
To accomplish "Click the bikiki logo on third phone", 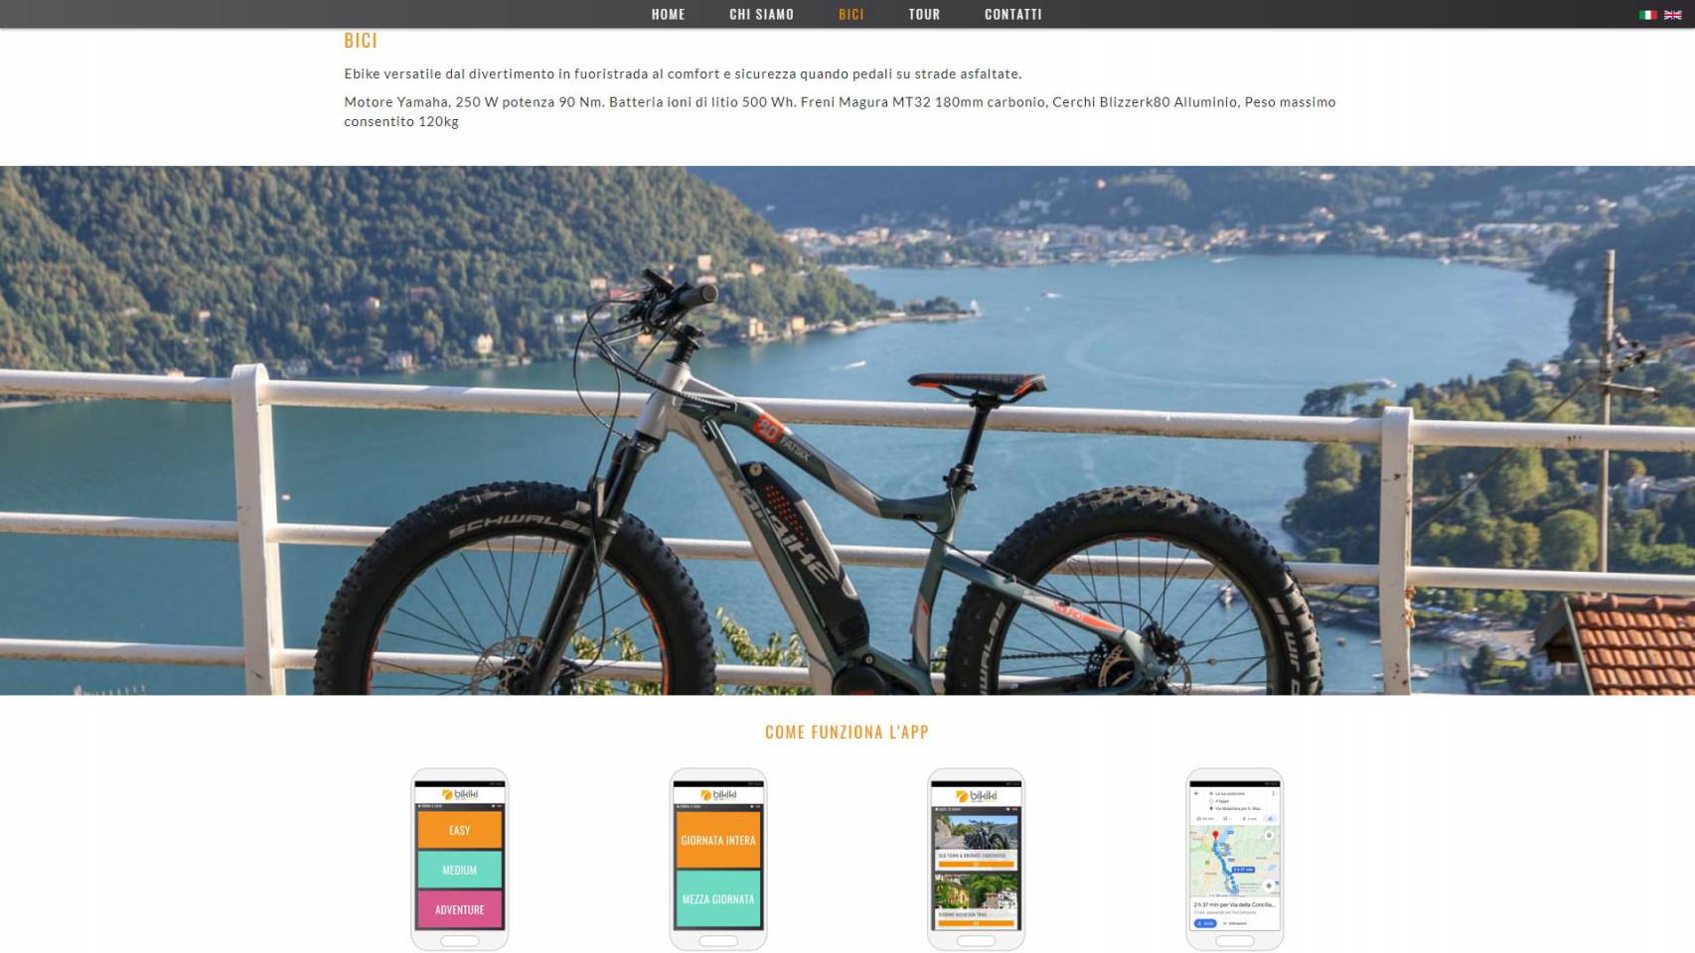I will point(977,796).
